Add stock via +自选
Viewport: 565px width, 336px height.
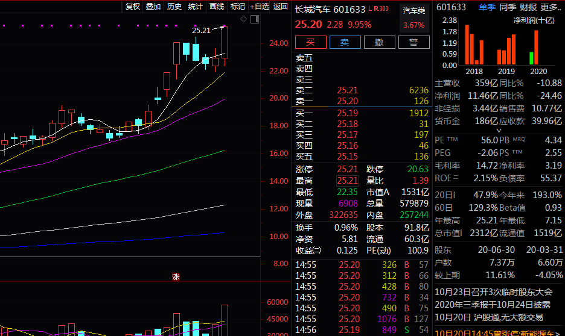tap(260, 7)
